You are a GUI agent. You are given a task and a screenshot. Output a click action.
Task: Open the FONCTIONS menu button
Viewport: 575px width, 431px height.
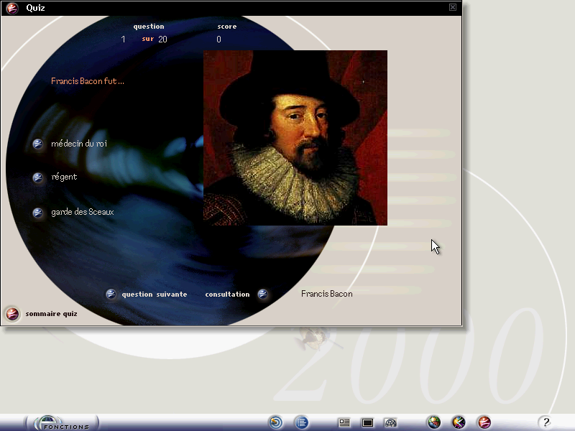(x=62, y=422)
